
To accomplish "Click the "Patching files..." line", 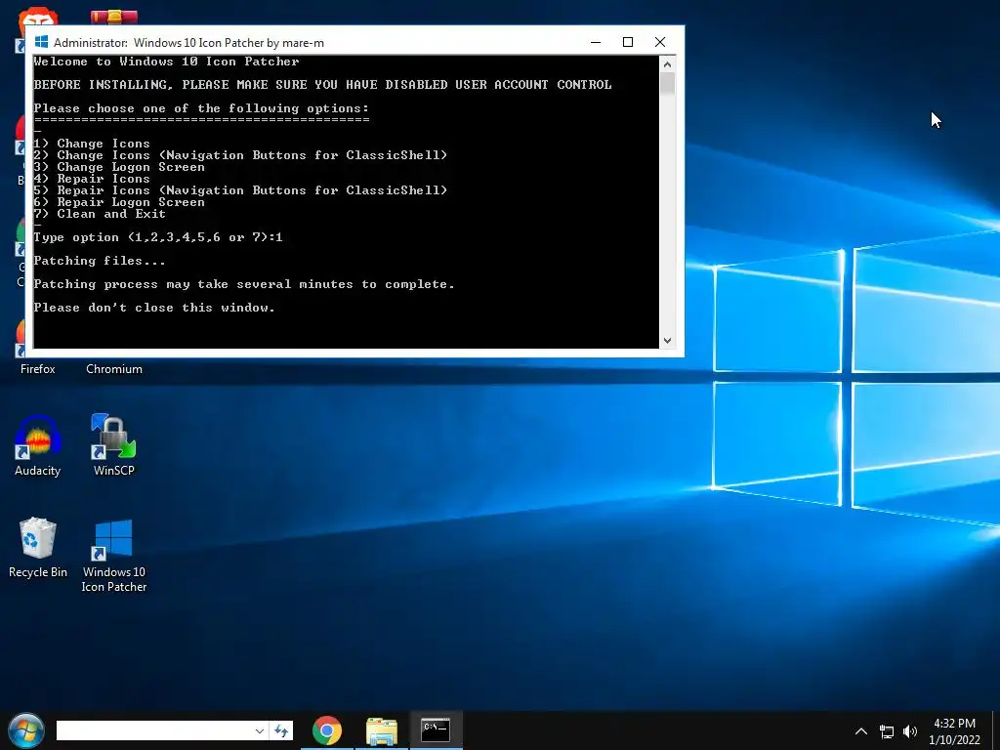I will 100,261.
